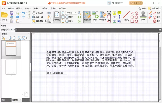Click the yellow highlight text T icon
162x103 pixels.
pos(114,13)
